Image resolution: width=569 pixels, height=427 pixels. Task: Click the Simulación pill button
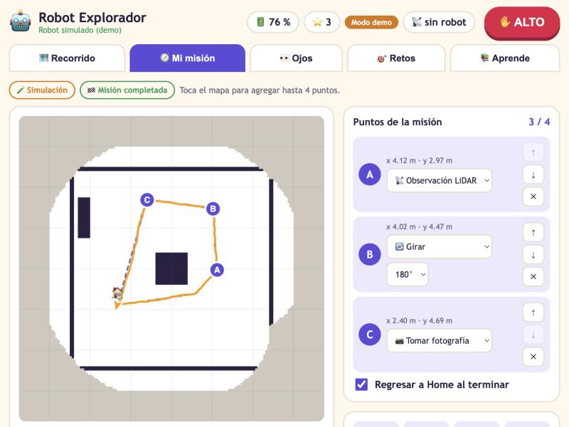[42, 90]
